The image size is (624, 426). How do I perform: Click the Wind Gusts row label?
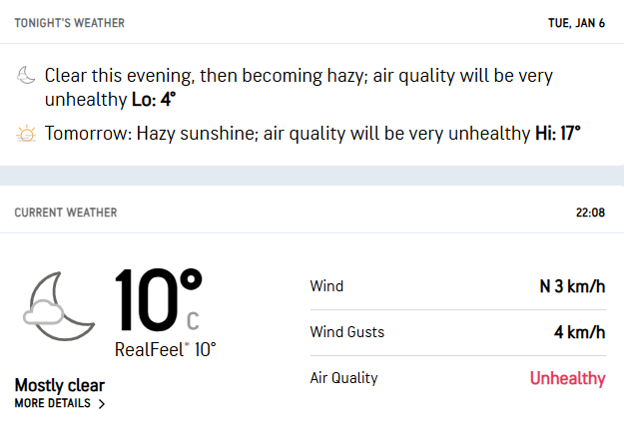point(346,332)
